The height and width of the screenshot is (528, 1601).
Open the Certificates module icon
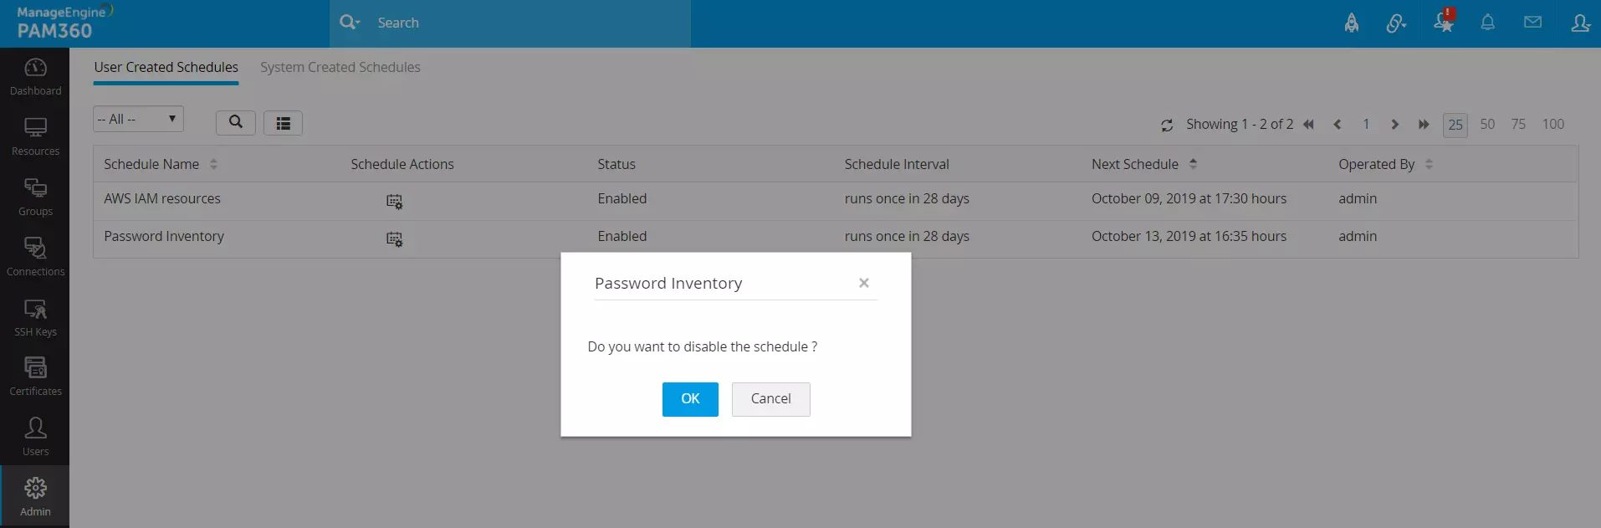[x=35, y=376]
